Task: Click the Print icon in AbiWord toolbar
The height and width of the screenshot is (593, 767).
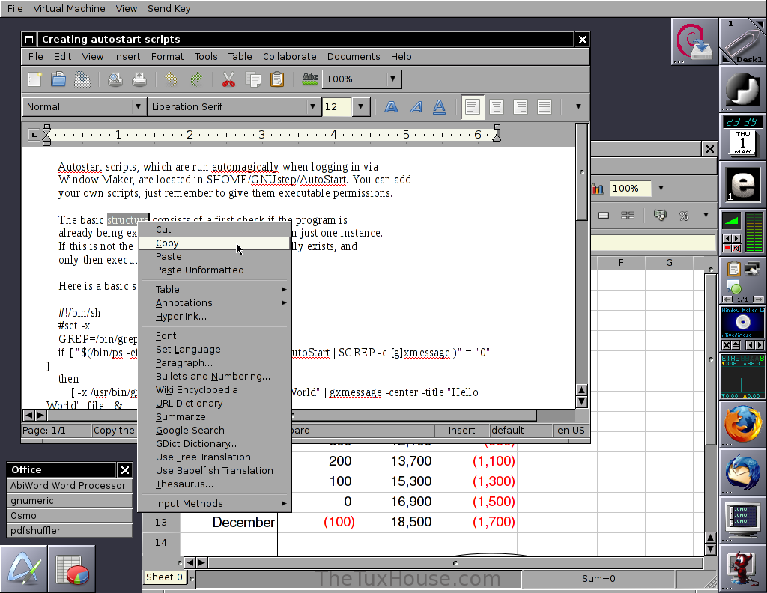Action: (x=139, y=79)
